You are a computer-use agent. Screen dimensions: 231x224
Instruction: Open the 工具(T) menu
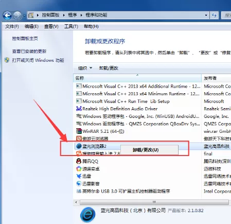(71, 26)
